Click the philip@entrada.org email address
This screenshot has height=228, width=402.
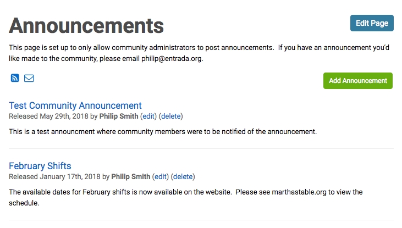(168, 59)
